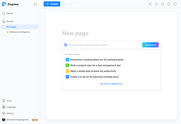Viewport: 181px width, 124px height.
Task: Click blue icon beside to-do list example
Action: pos(67,77)
